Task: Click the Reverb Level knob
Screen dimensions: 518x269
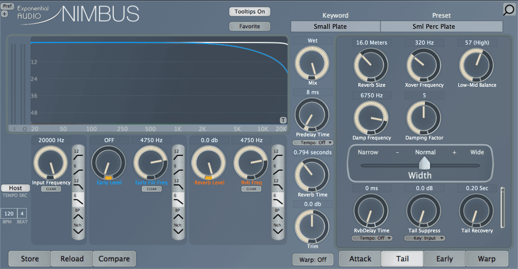Action: (209, 163)
